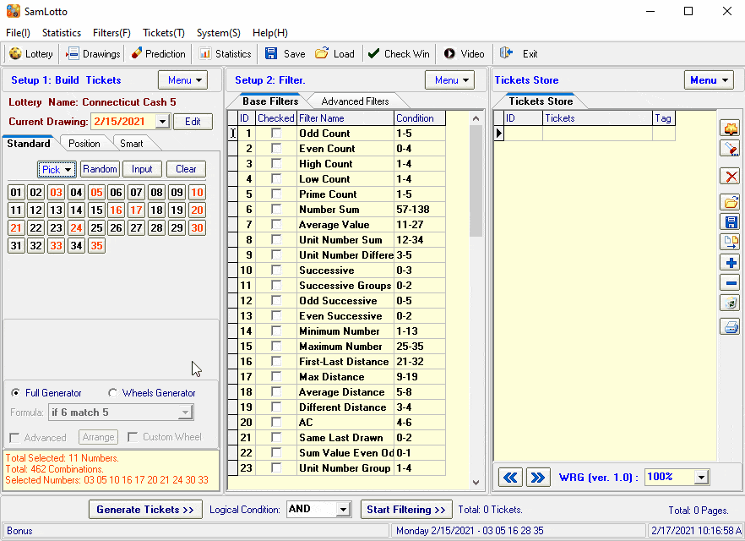Click the orange star icon in Tickets Store
Screen dimensions: 745x541
pos(731,128)
